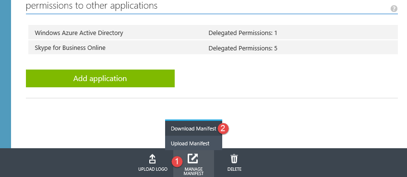Click the DELETE label in the command bar
Screen dimensions: 407x177
[x=234, y=169]
